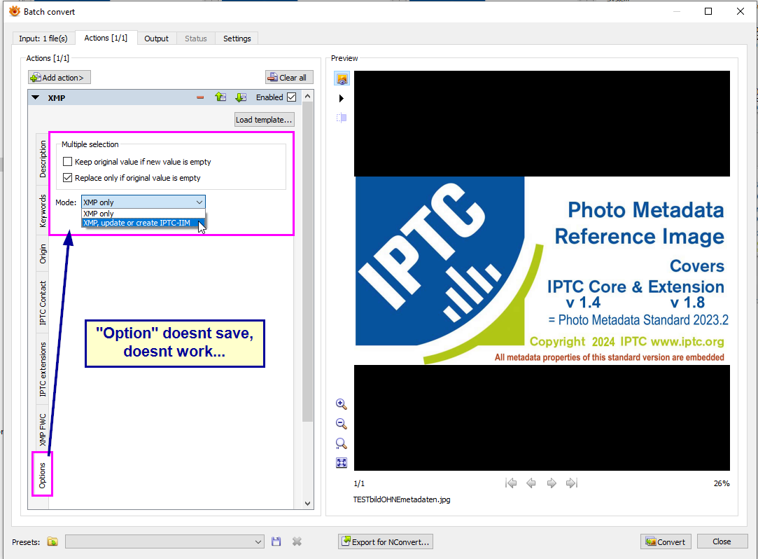Click the zoom in magnifier icon
The height and width of the screenshot is (559, 758).
(342, 404)
